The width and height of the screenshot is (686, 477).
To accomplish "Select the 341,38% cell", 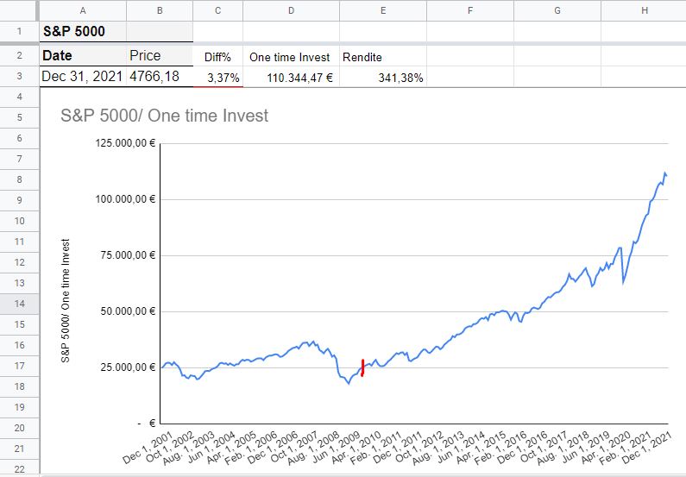I will (383, 77).
